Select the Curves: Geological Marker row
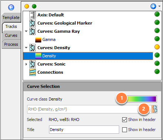The height and width of the screenshot is (140, 163). (88, 23)
